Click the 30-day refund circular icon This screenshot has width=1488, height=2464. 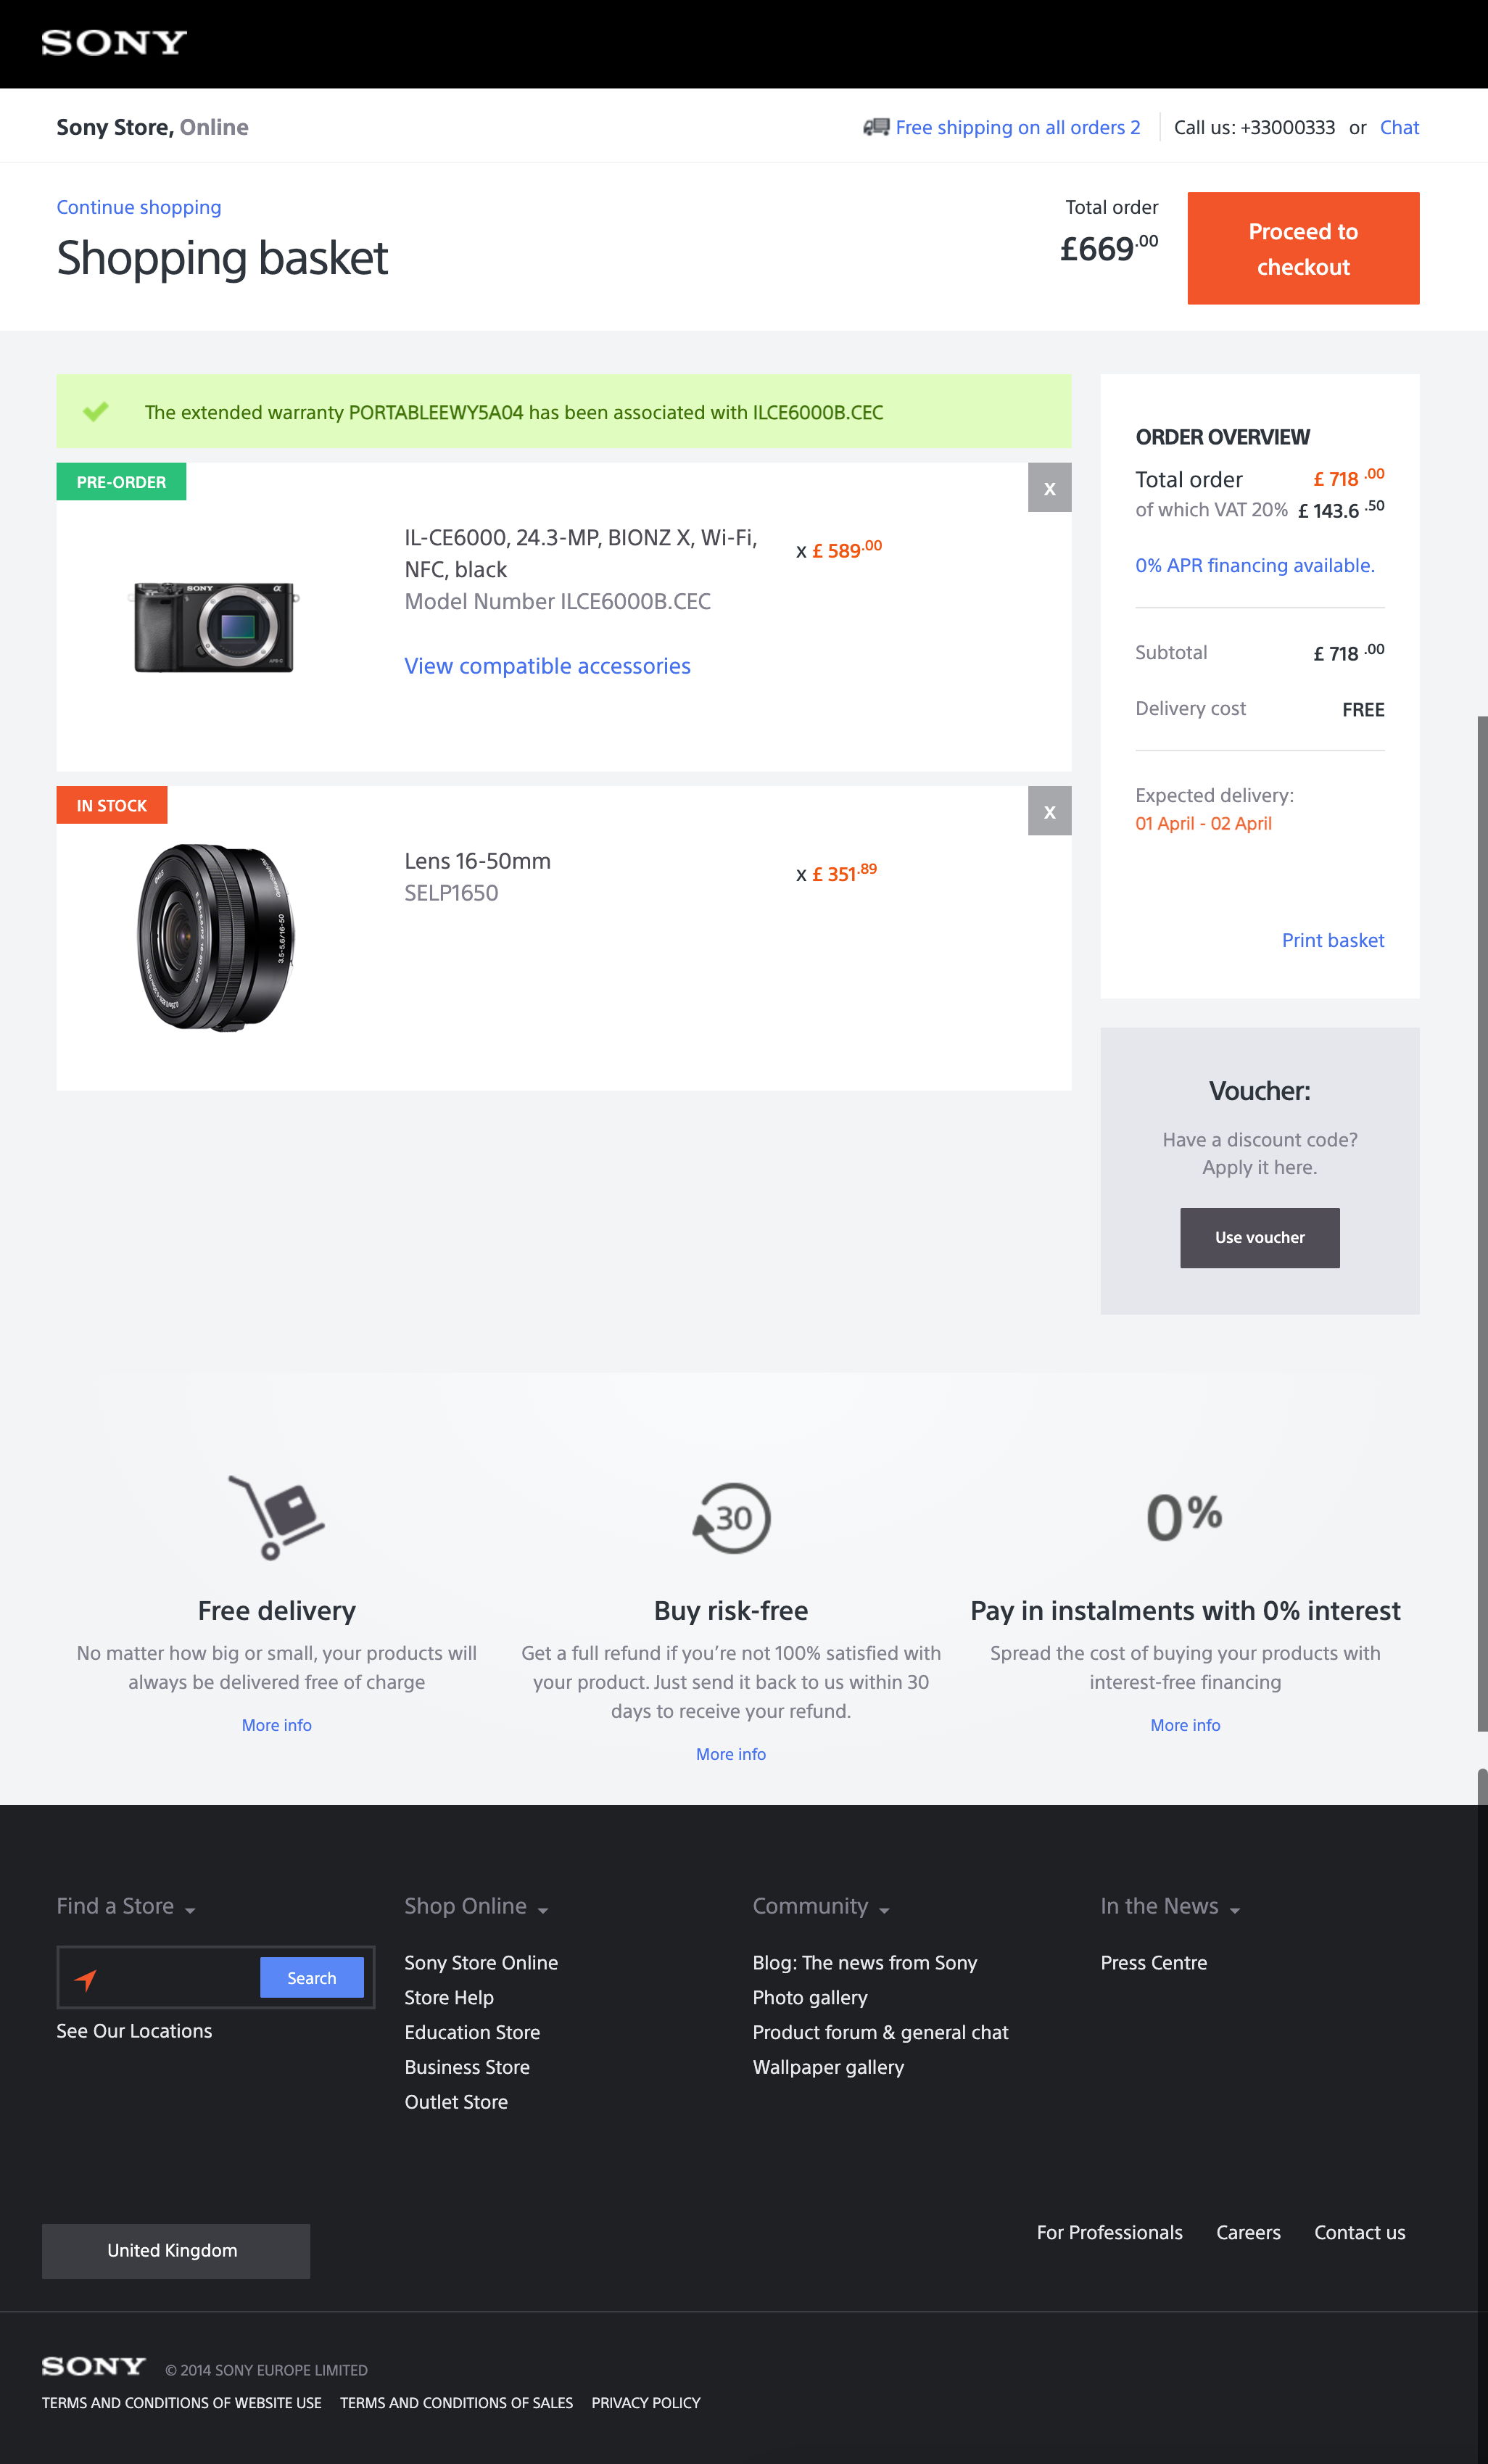pyautogui.click(x=731, y=1518)
